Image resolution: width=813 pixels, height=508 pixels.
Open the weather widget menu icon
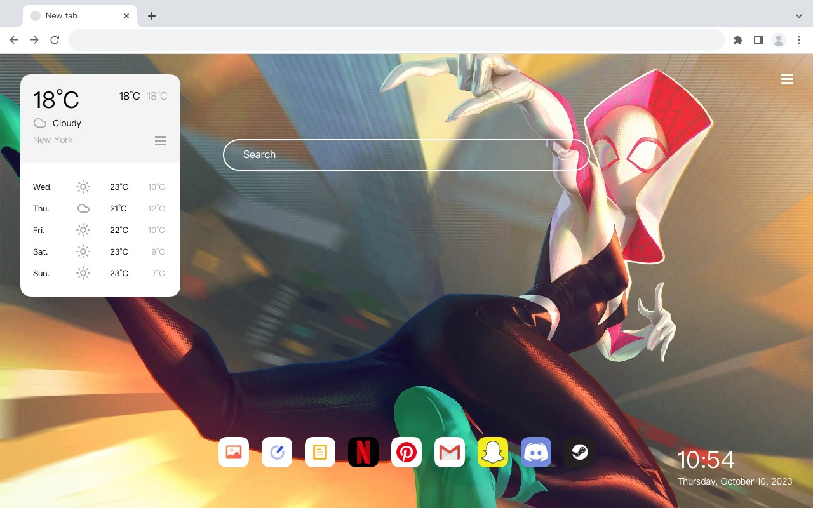161,140
